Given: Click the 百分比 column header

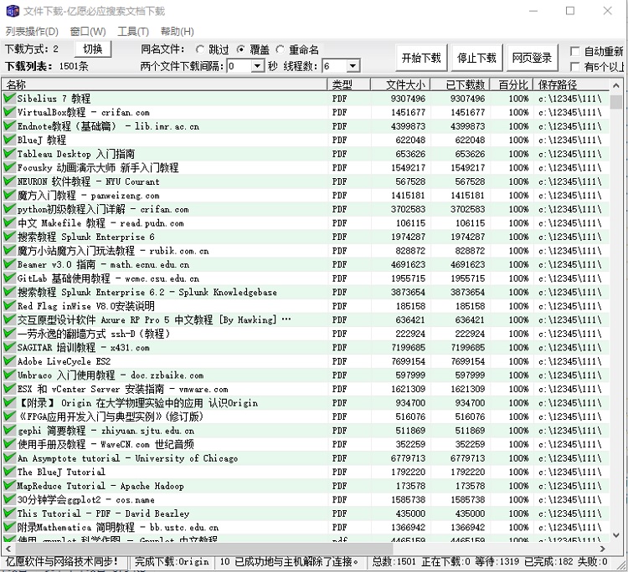Looking at the screenshot, I should click(512, 84).
